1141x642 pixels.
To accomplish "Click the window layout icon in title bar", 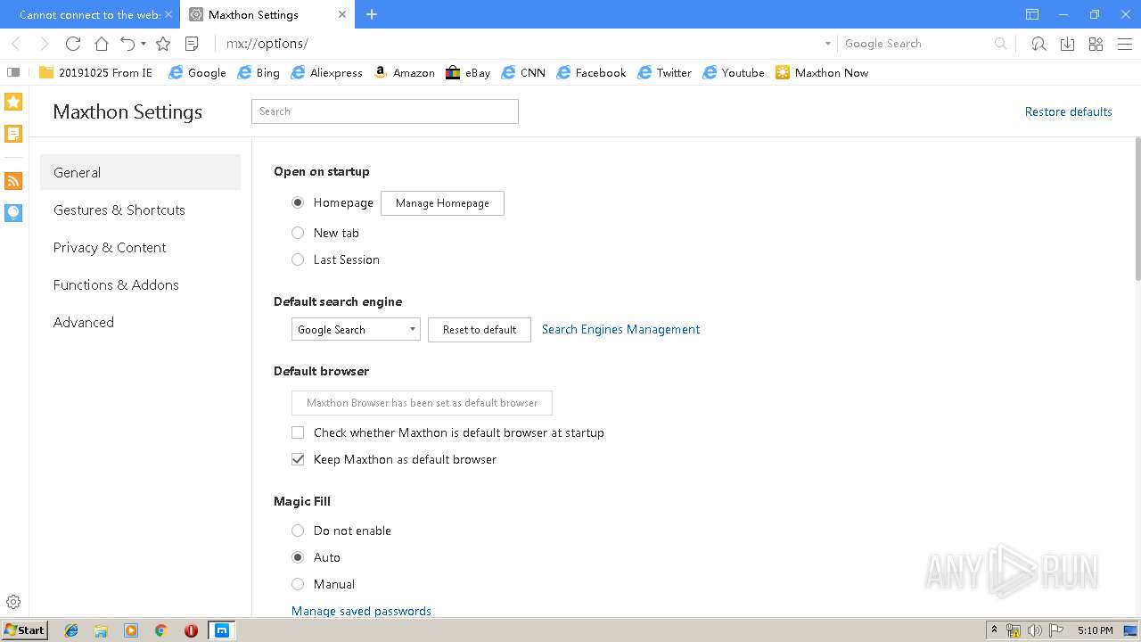I will tap(1032, 14).
